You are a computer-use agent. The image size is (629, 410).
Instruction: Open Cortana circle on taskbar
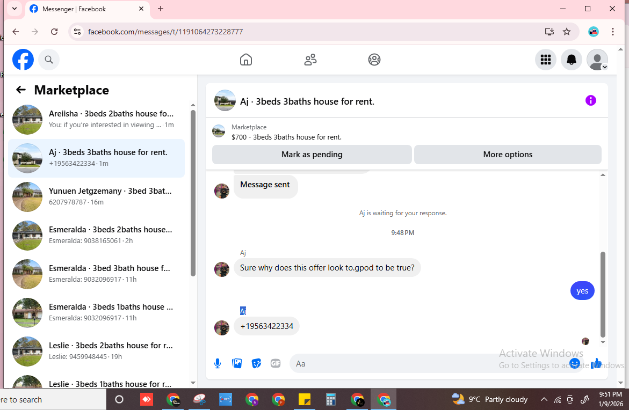coord(119,400)
